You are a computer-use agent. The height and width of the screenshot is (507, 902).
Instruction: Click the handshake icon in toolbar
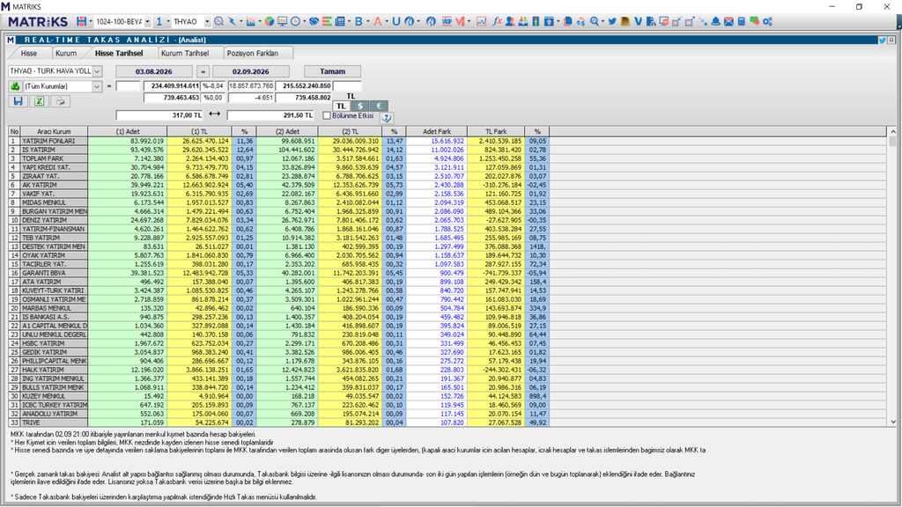point(314,21)
